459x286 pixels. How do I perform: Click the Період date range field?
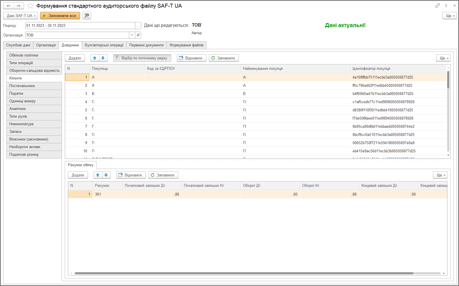pos(80,25)
